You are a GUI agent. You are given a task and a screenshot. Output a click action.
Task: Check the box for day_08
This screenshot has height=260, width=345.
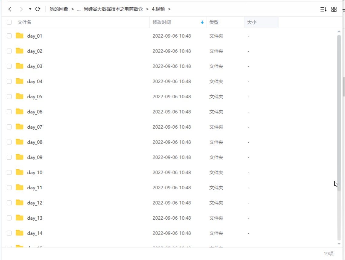pyautogui.click(x=9, y=142)
